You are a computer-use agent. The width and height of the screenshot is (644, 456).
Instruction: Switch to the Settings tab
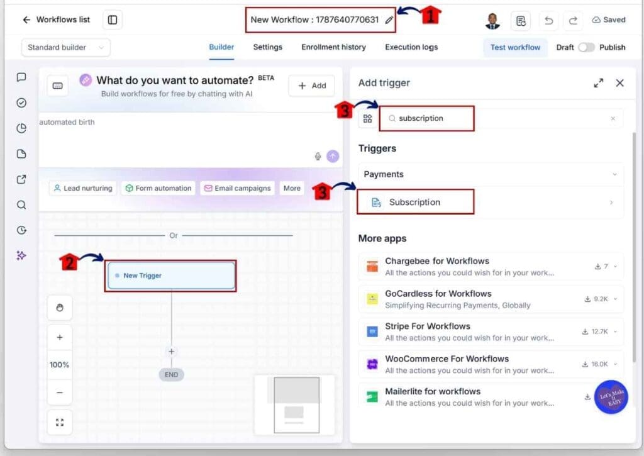click(x=268, y=47)
